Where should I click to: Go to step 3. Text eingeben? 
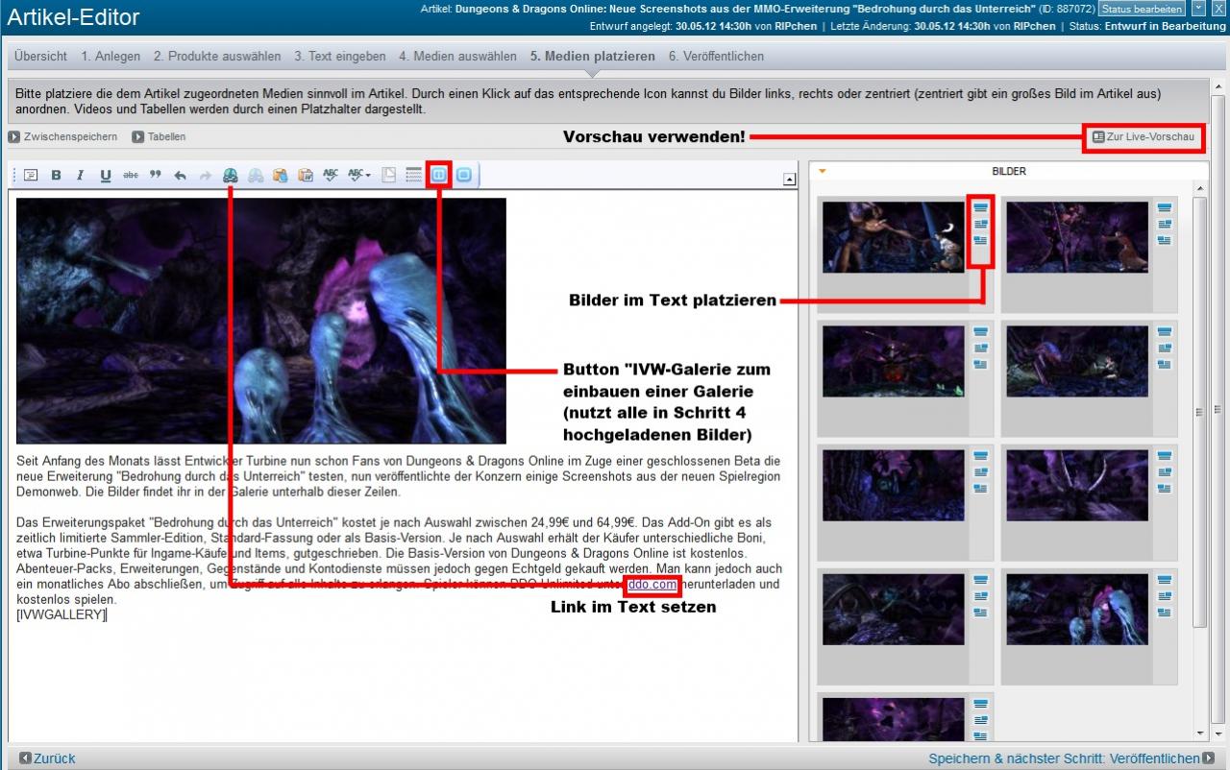(340, 57)
